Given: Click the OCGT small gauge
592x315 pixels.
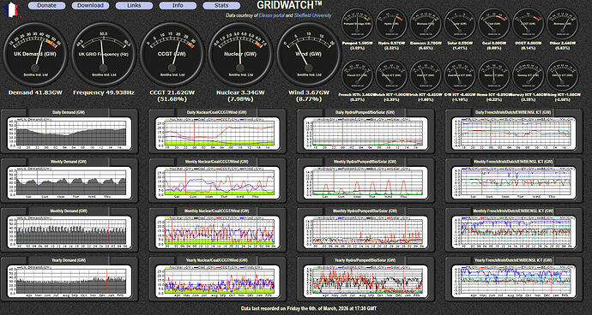Looking at the screenshot, I should (528, 23).
